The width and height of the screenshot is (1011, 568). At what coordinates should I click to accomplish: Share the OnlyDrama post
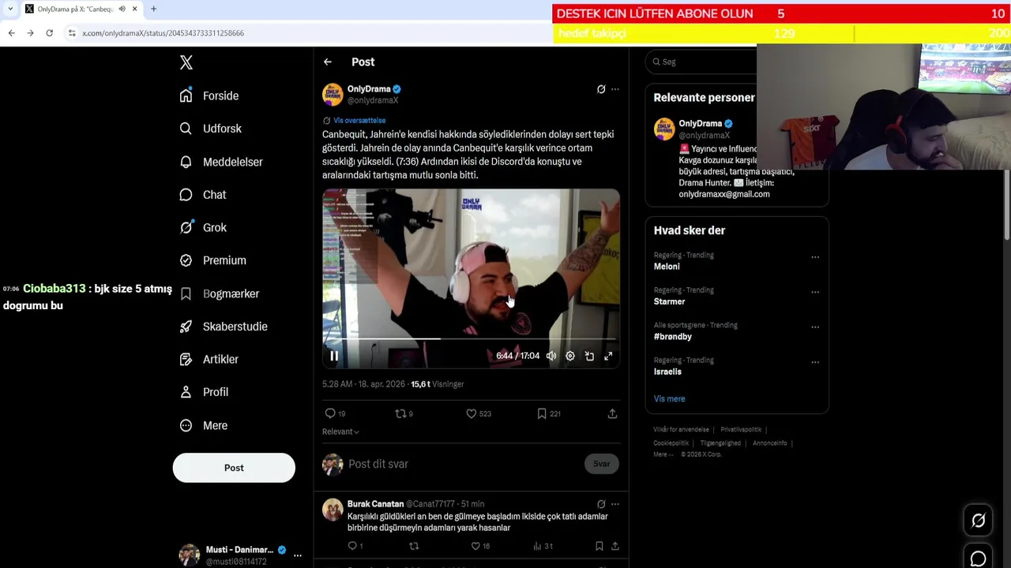[612, 413]
